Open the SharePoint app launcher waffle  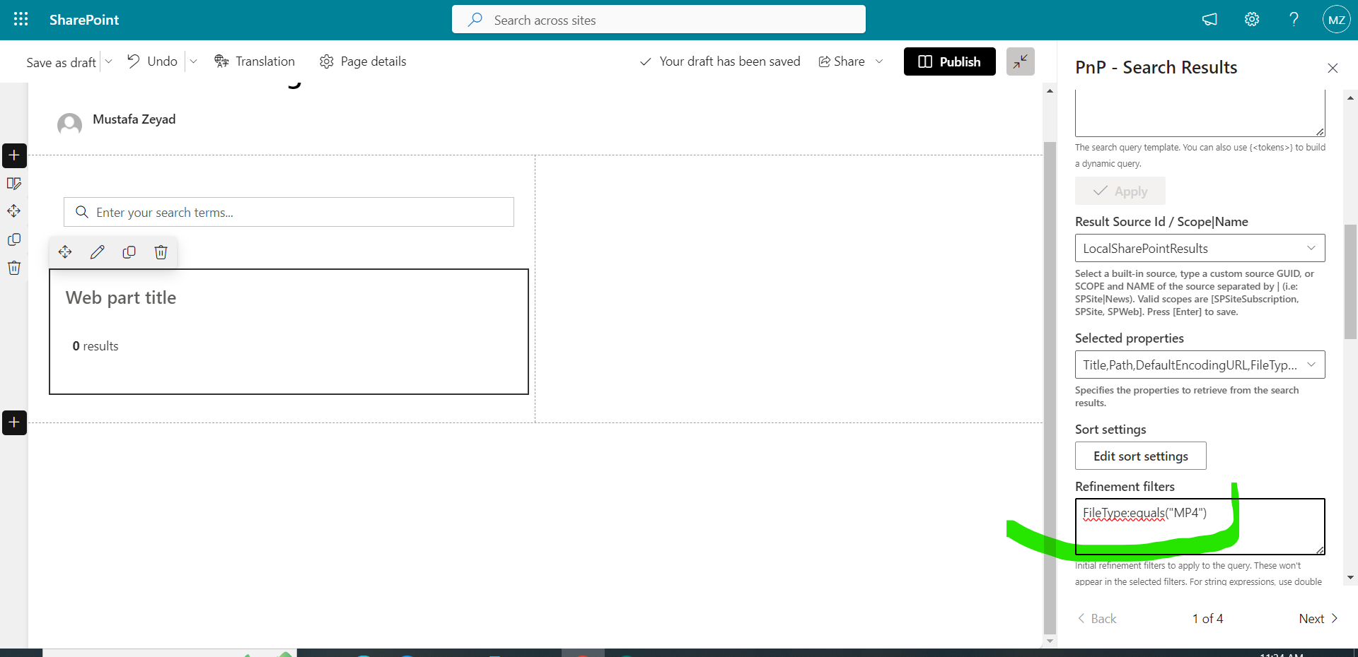21,19
